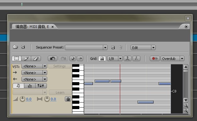Screen dimensions: 197x121
Task: Open the disabled dropdown beside Learn
Action: [x=30, y=92]
